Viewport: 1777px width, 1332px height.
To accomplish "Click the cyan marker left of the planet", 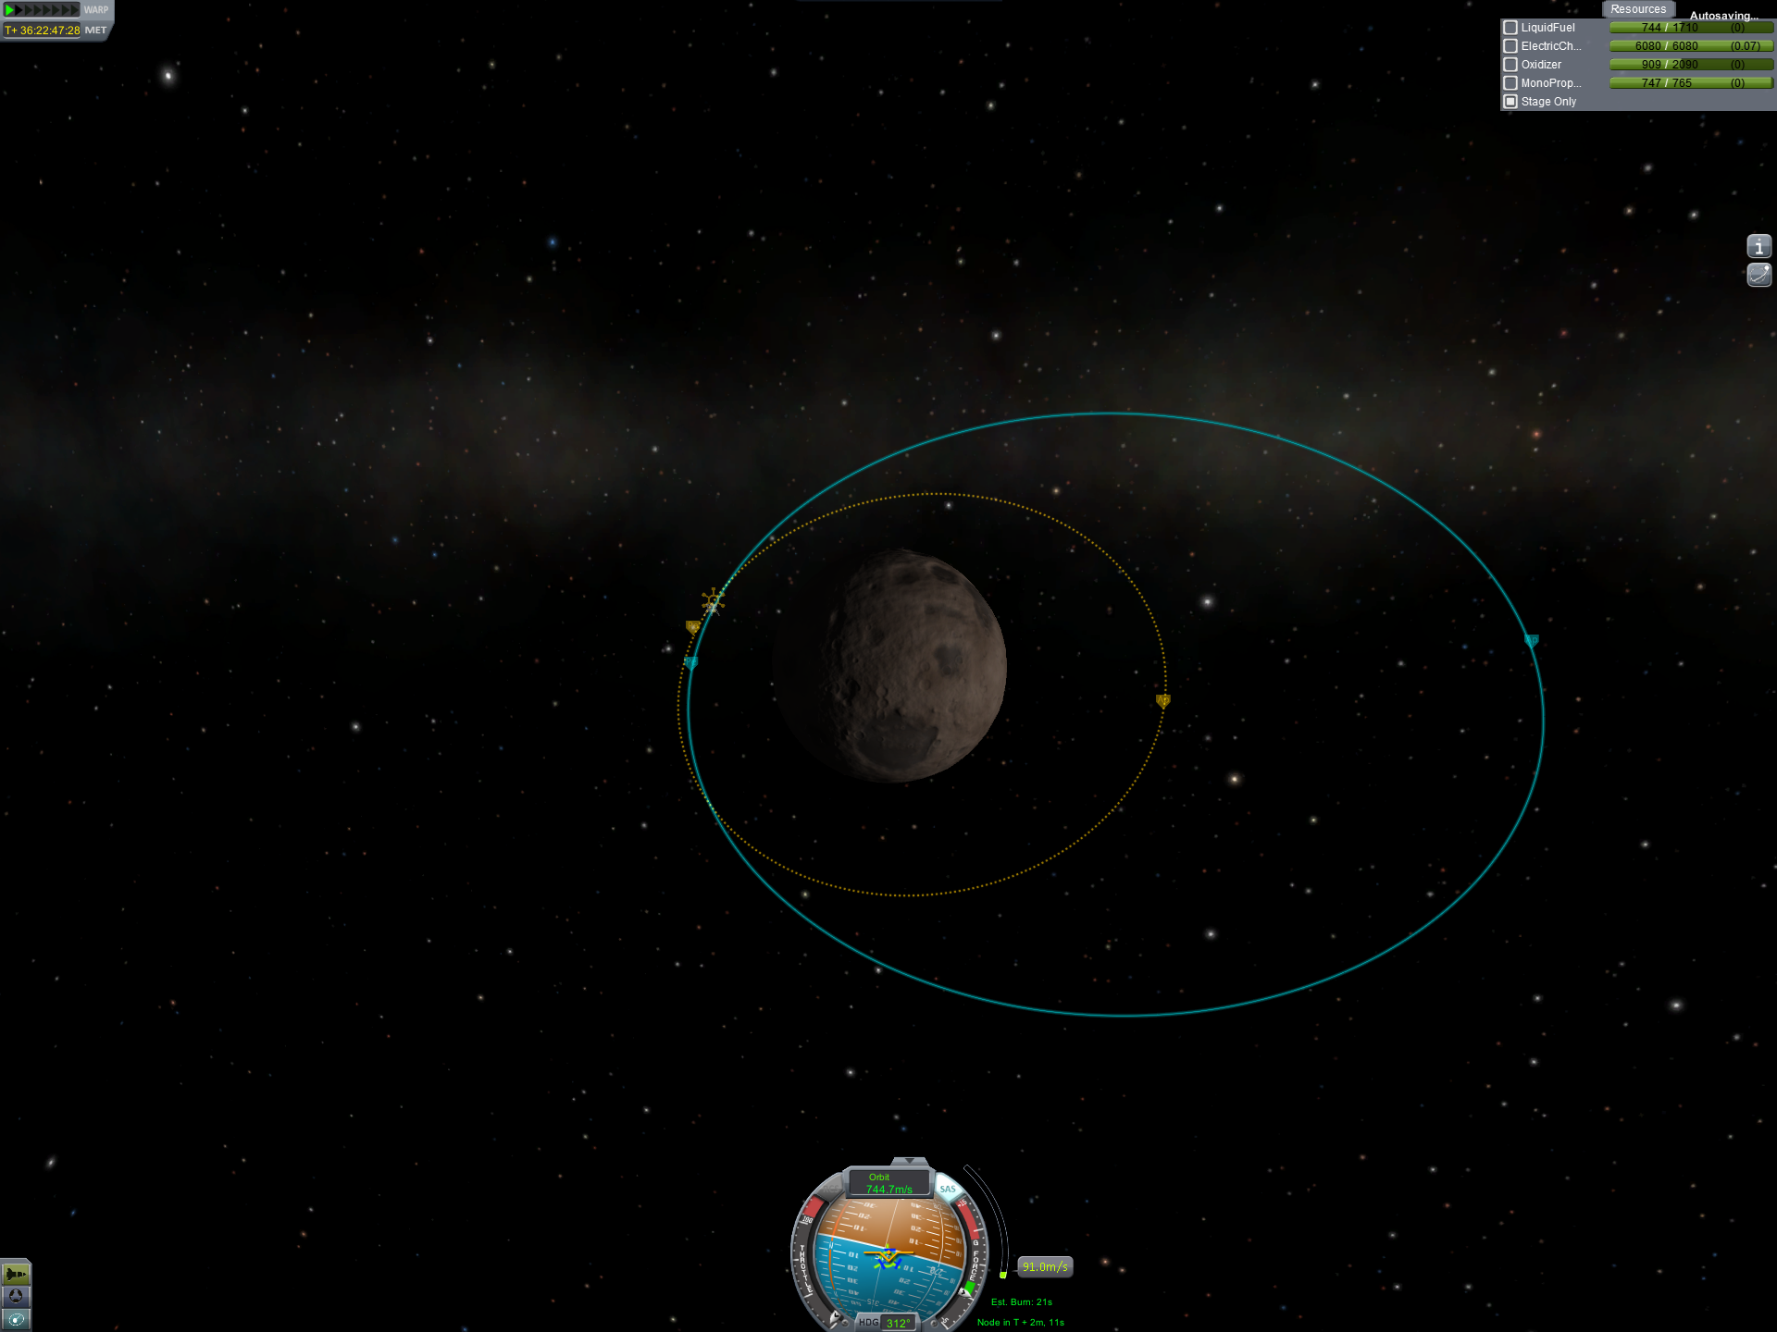I will click(690, 662).
